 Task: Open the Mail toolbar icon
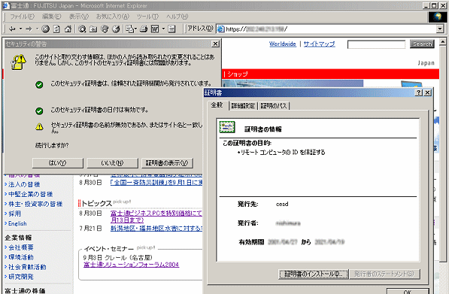(x=130, y=29)
